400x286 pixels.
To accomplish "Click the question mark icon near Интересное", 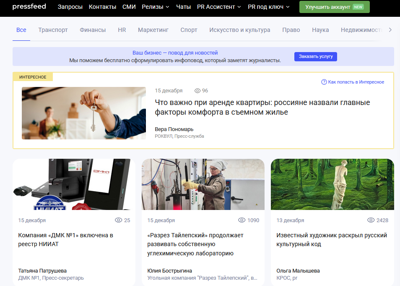I will point(324,82).
